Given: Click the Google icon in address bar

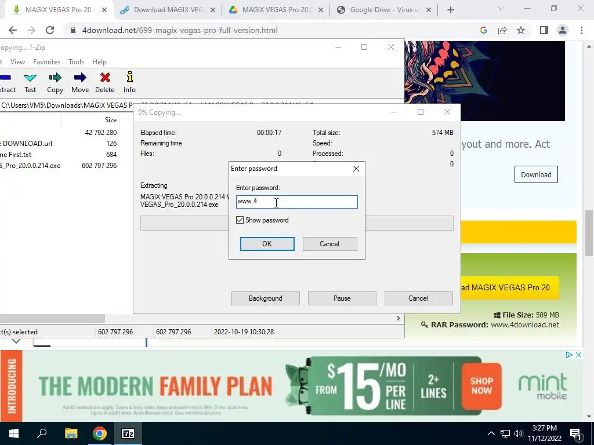Looking at the screenshot, I should point(483,30).
